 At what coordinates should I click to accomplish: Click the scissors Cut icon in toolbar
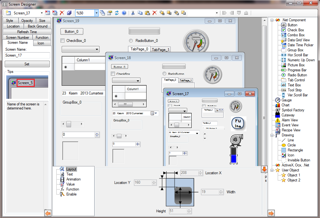point(133,13)
